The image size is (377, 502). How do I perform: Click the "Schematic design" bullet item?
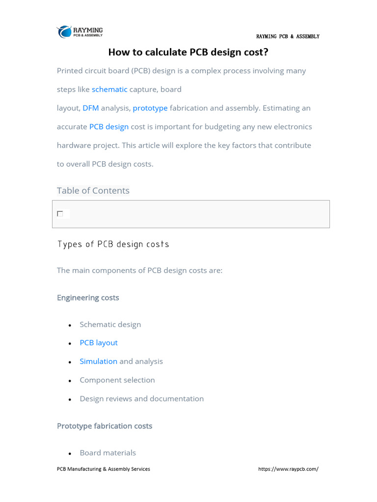(x=110, y=325)
